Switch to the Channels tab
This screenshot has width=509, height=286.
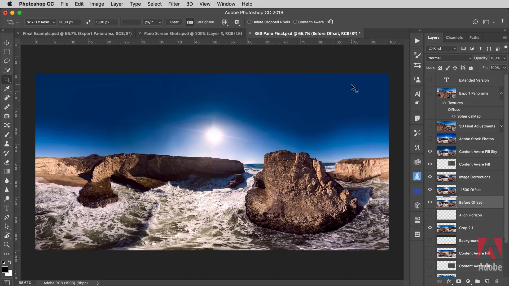click(x=454, y=38)
